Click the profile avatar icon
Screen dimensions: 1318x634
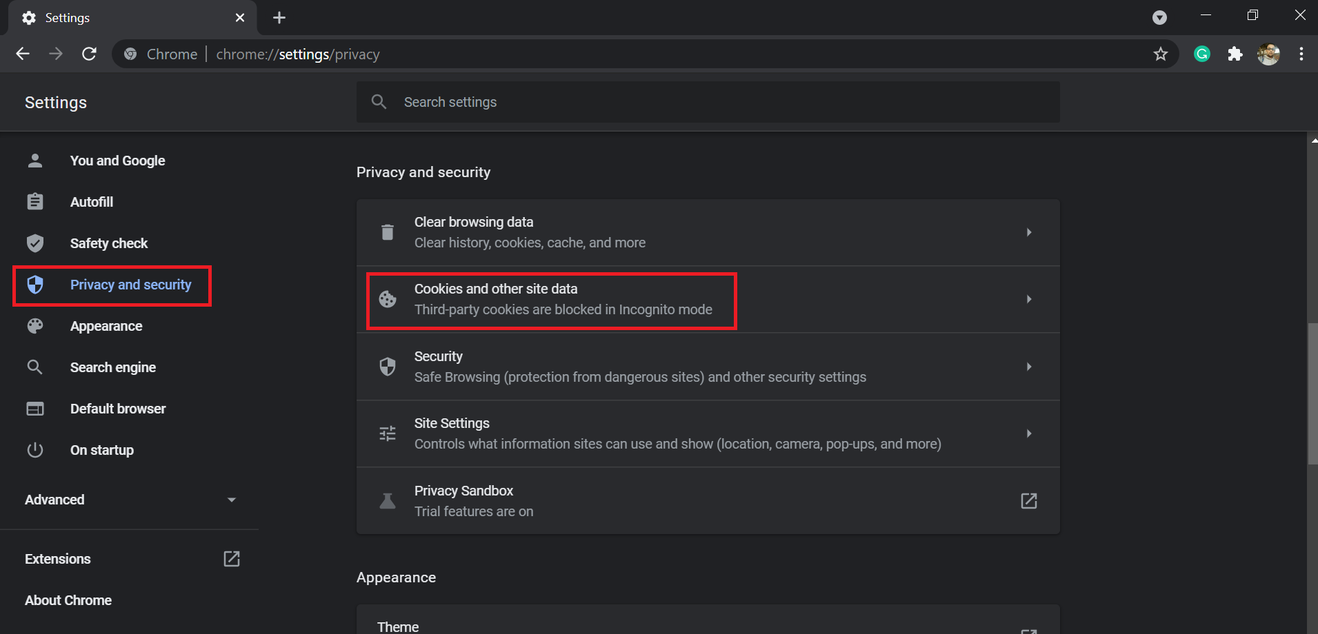[1268, 54]
